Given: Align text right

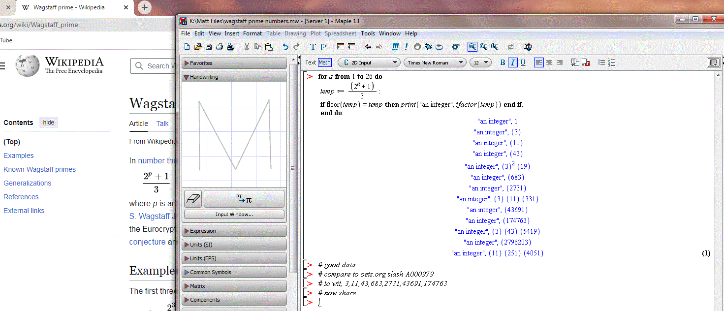Looking at the screenshot, I should pyautogui.click(x=560, y=62).
